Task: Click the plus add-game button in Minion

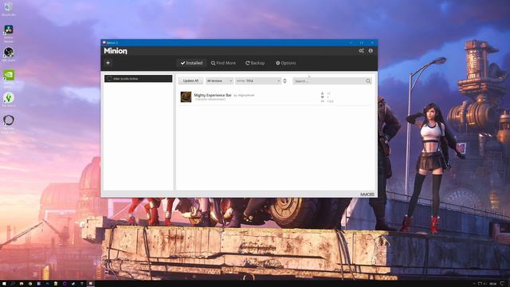Action: click(108, 63)
